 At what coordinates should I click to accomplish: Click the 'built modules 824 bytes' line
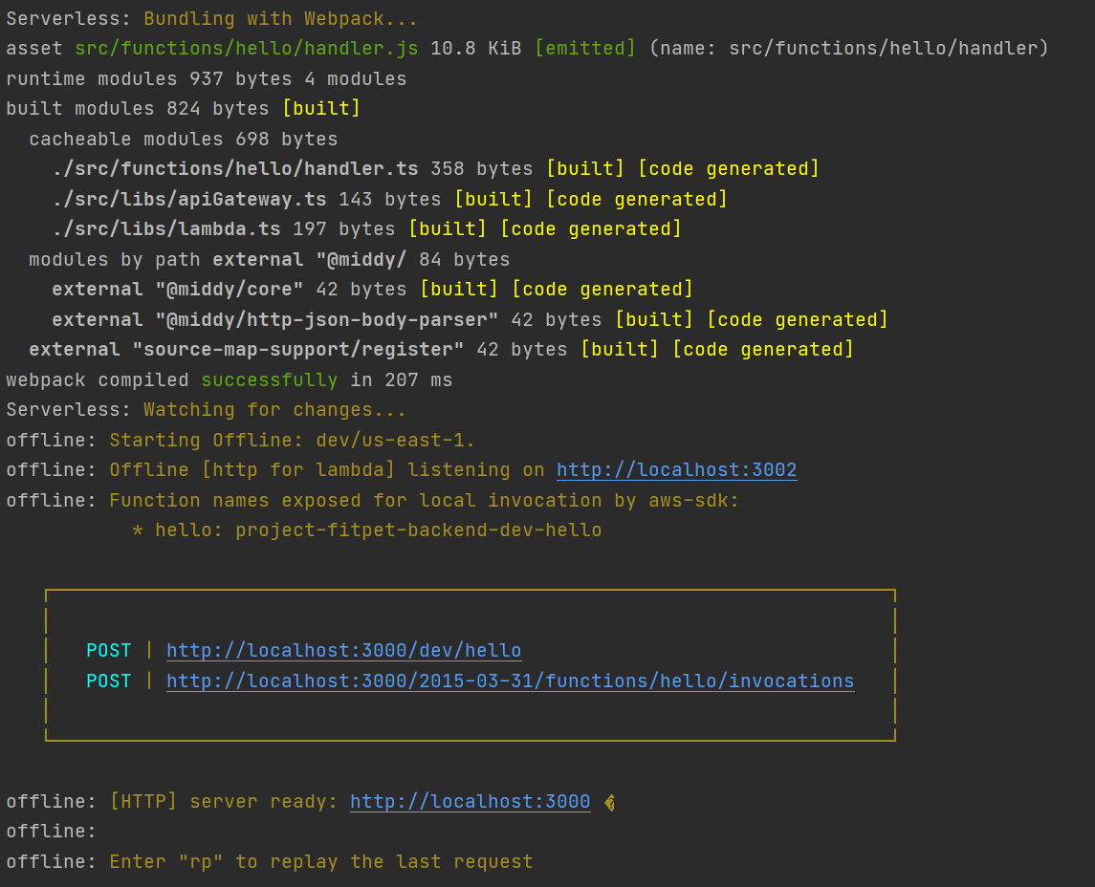click(x=183, y=109)
